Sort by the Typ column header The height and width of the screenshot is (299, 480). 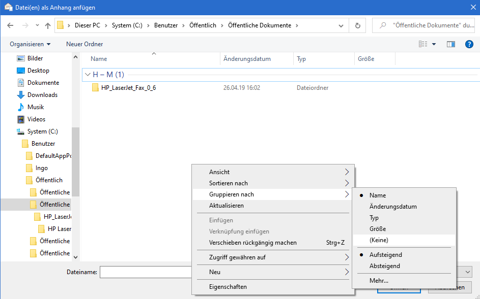click(x=301, y=59)
